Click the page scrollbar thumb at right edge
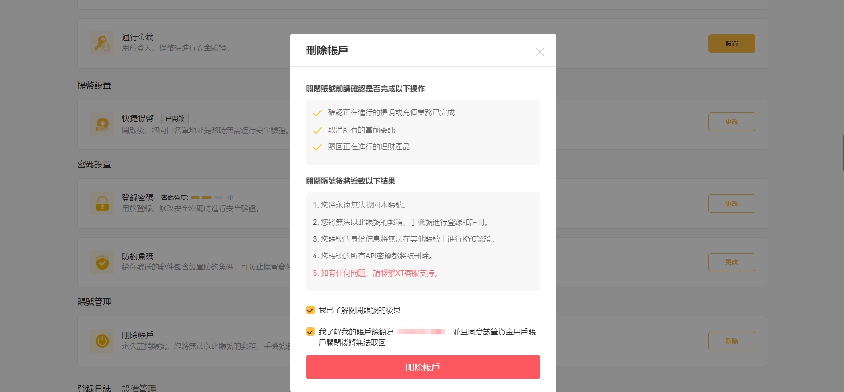Viewport: 844px width, 392px height. [x=843, y=152]
